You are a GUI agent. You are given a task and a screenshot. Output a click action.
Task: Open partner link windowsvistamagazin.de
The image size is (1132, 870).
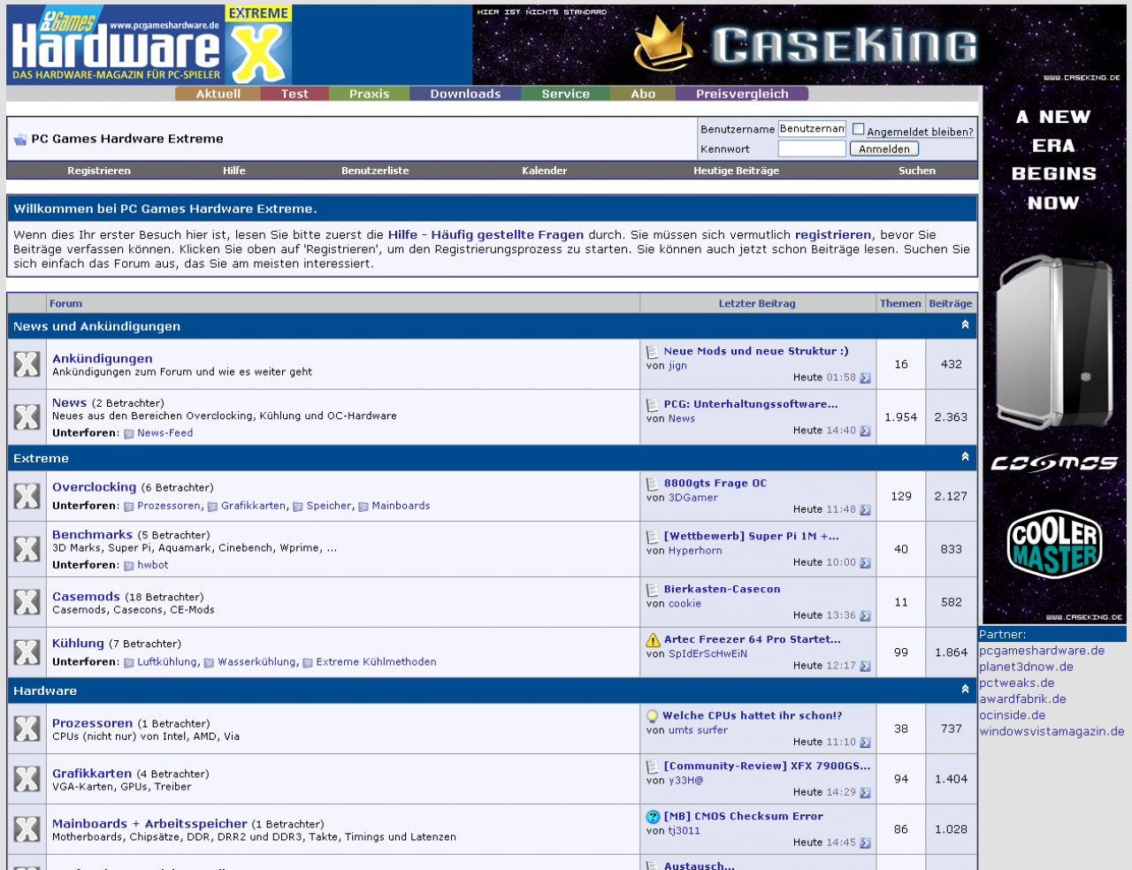click(x=1052, y=731)
